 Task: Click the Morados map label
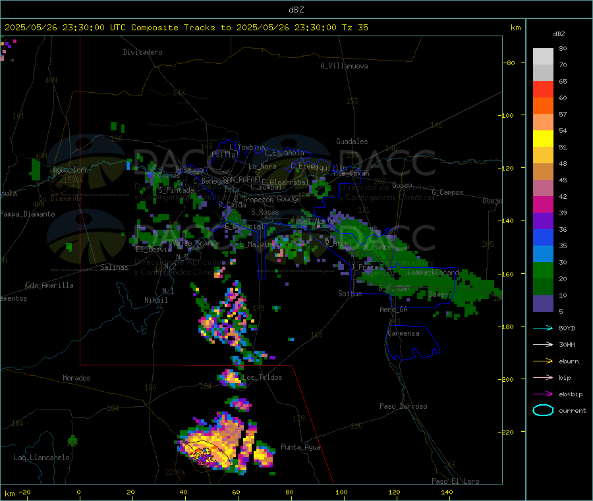pyautogui.click(x=76, y=378)
